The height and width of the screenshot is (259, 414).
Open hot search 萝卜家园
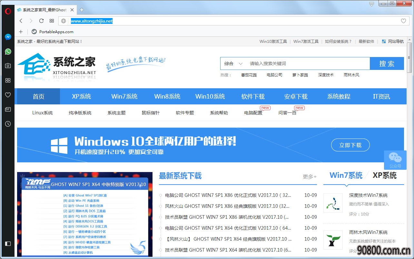point(300,75)
